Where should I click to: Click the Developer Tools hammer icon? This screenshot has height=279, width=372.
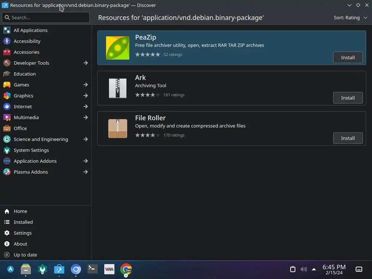pos(7,63)
